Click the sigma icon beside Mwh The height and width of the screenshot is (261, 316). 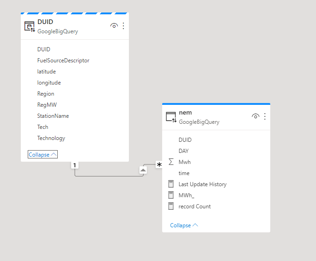[171, 162]
